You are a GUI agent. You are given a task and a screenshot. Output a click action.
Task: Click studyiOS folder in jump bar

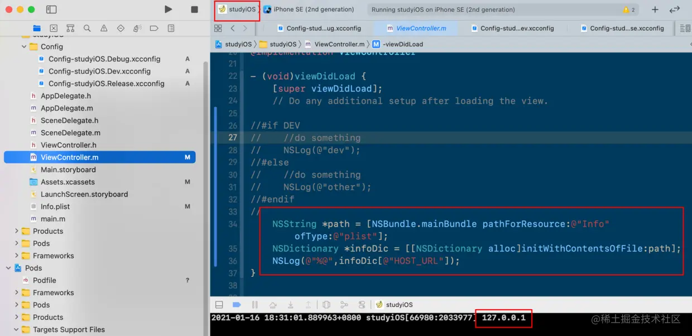click(278, 44)
